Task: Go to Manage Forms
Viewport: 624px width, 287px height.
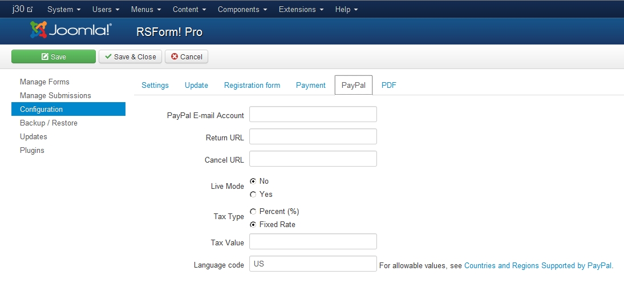Action: point(44,82)
